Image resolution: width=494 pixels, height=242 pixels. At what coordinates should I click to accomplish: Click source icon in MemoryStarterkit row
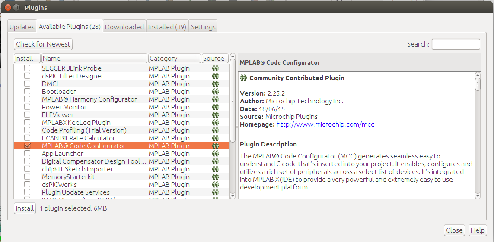pos(216,177)
